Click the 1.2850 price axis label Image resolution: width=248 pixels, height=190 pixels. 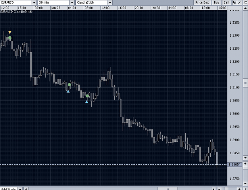(x=235, y=153)
